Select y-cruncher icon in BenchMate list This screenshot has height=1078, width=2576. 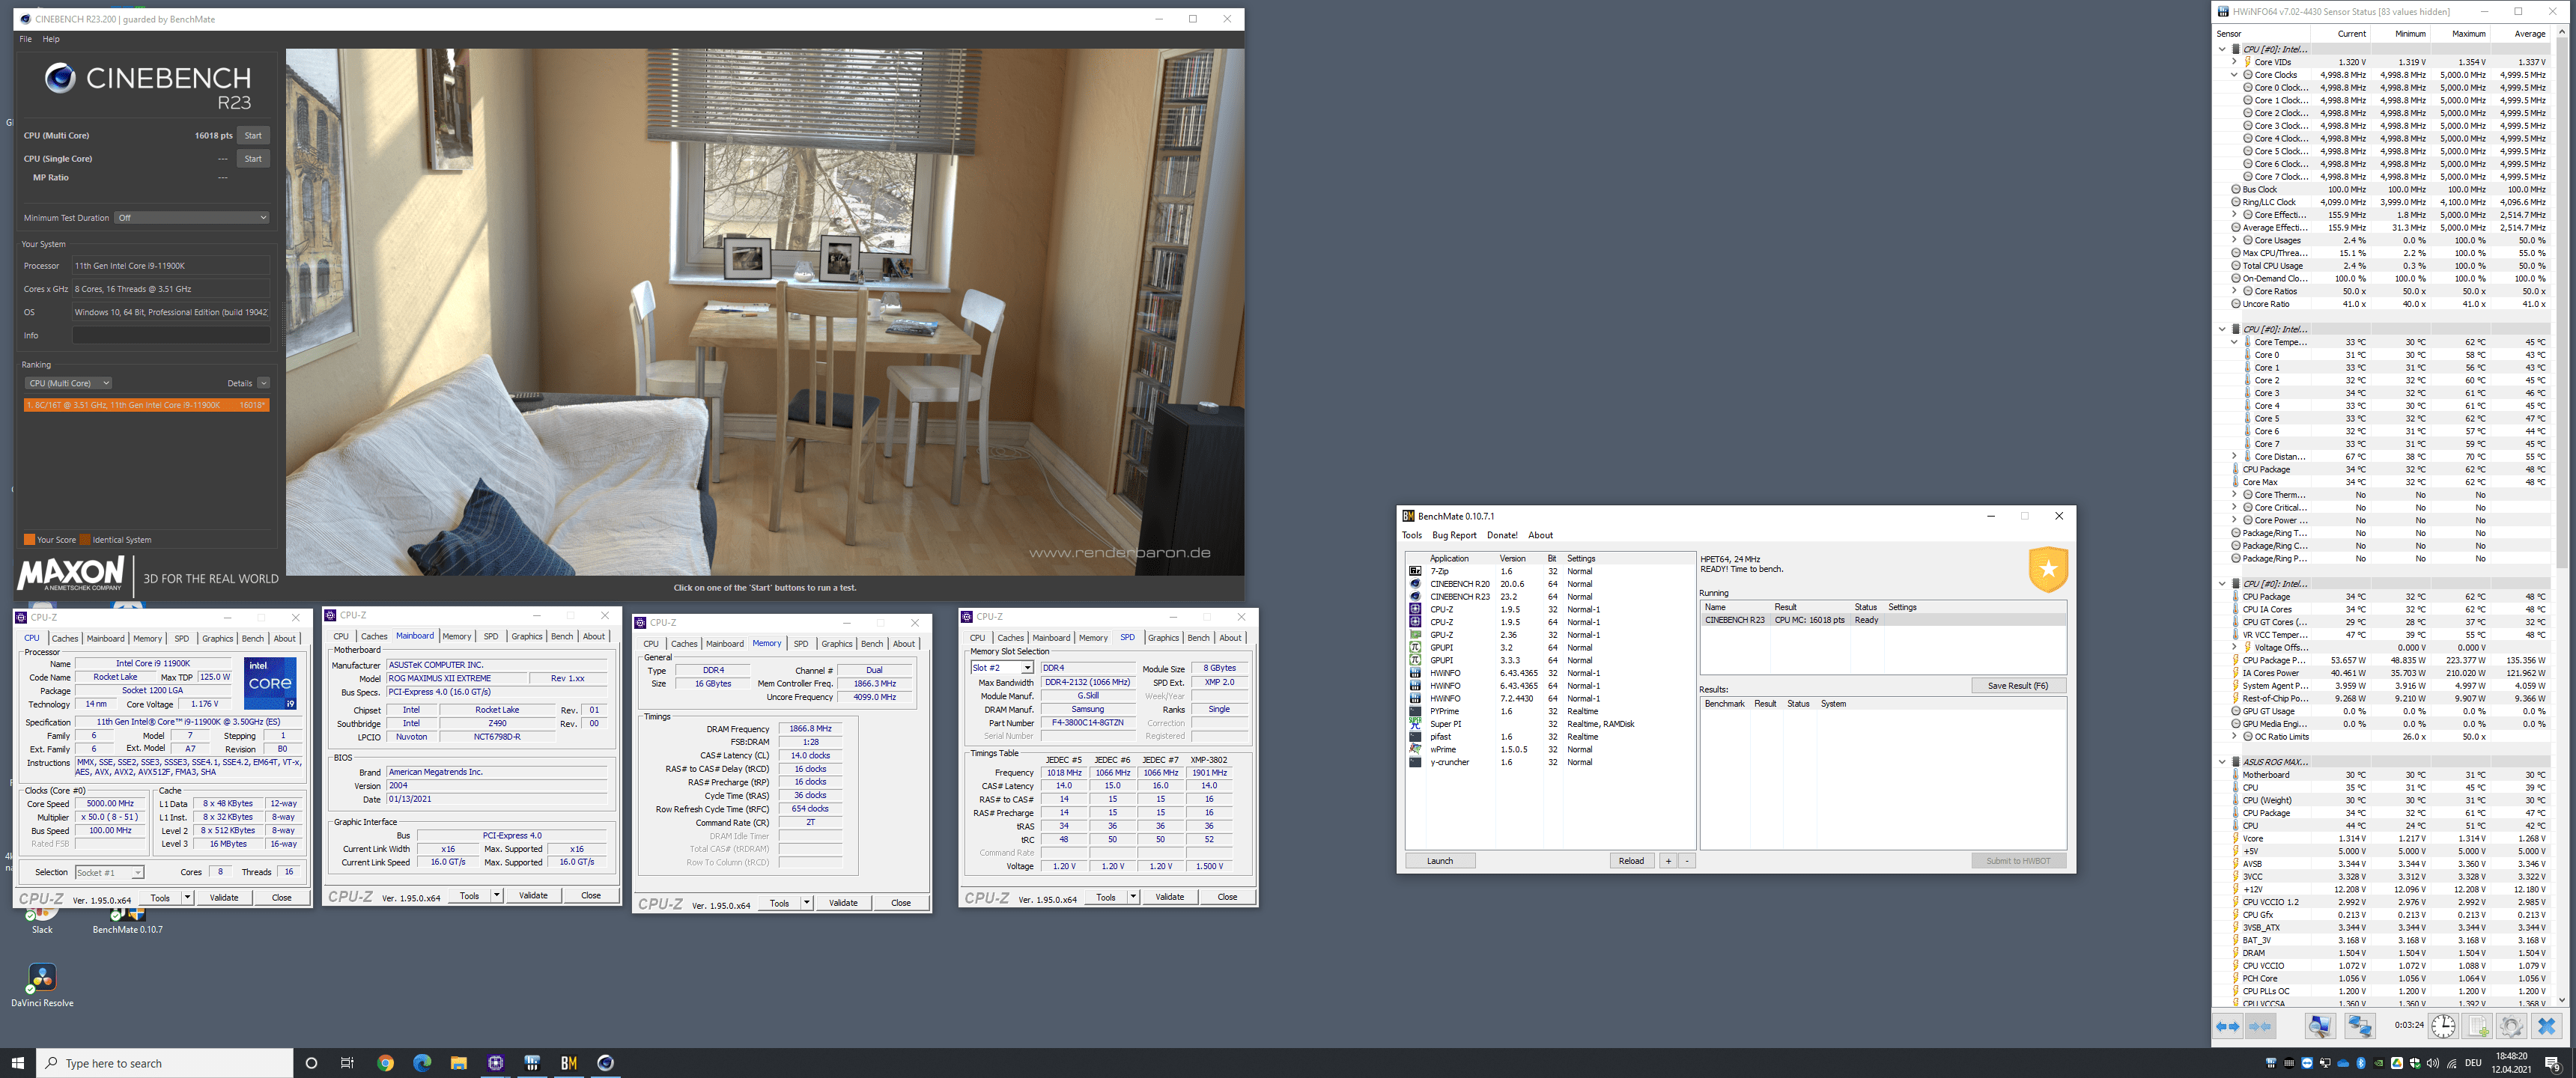[x=1415, y=762]
